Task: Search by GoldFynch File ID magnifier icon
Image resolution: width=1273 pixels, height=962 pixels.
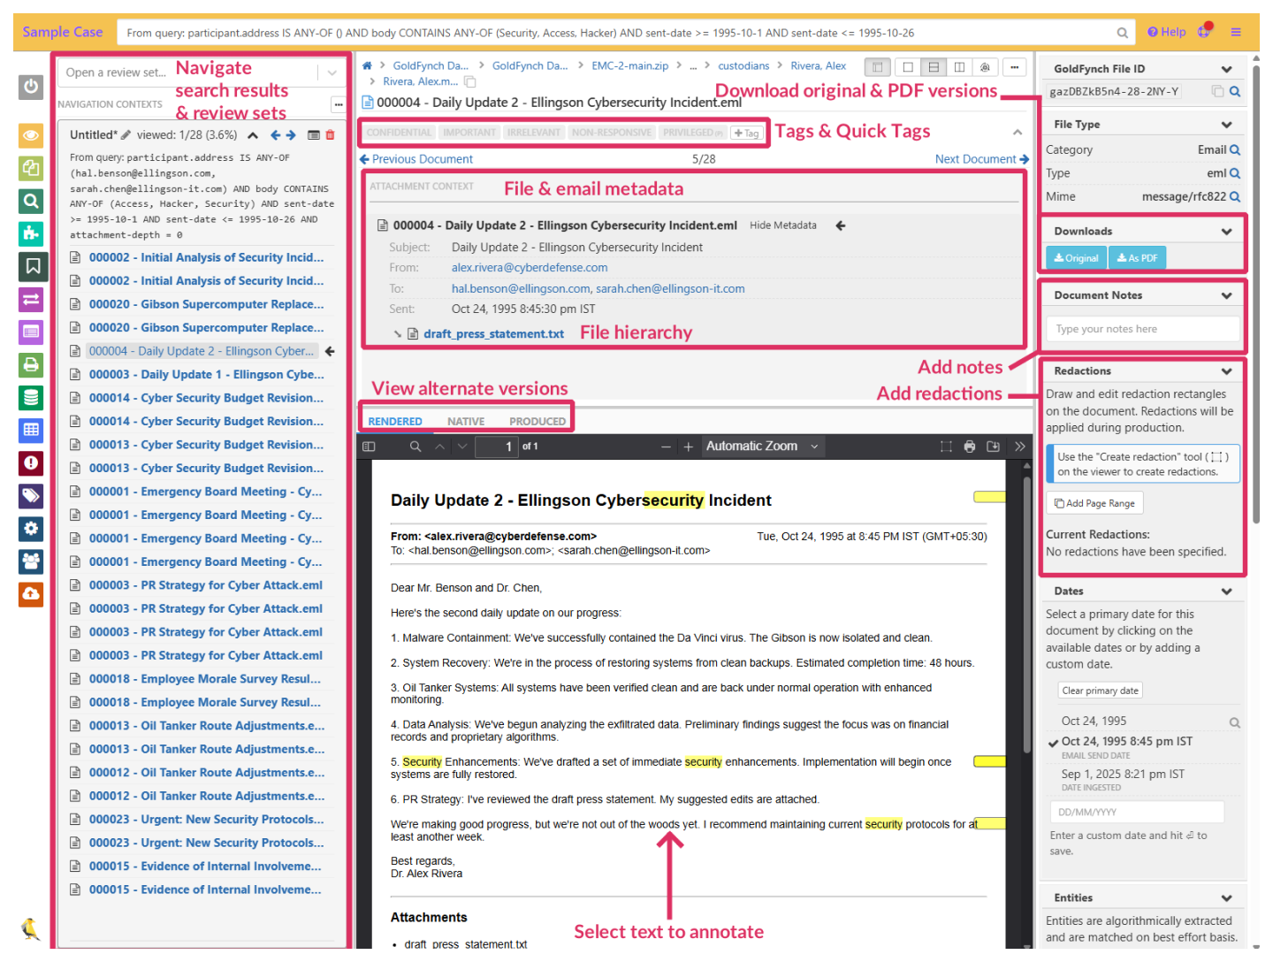Action: pos(1235,91)
